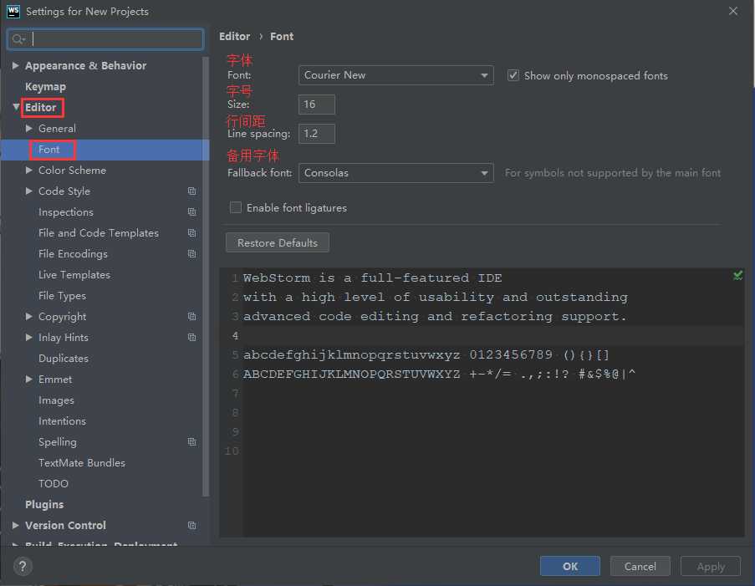Click Editor in the breadcrumb header
This screenshot has width=755, height=586.
[x=234, y=37]
